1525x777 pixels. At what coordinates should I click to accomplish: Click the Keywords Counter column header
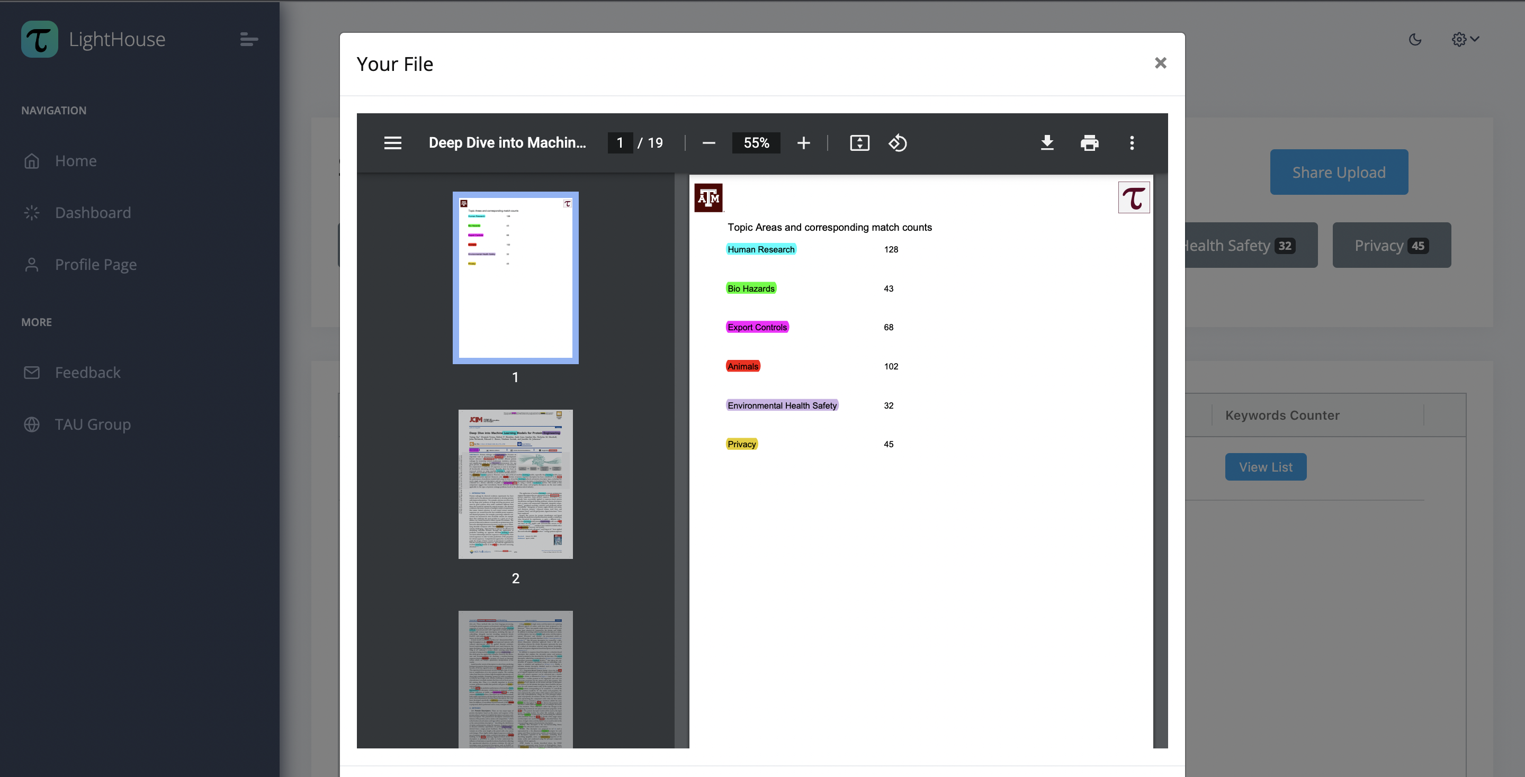[1282, 416]
